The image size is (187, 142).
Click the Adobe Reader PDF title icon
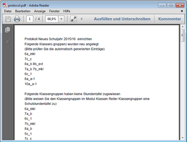pos(5,5)
